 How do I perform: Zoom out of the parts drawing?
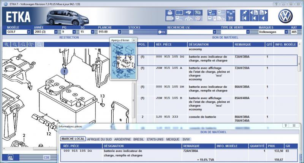click(x=15, y=45)
